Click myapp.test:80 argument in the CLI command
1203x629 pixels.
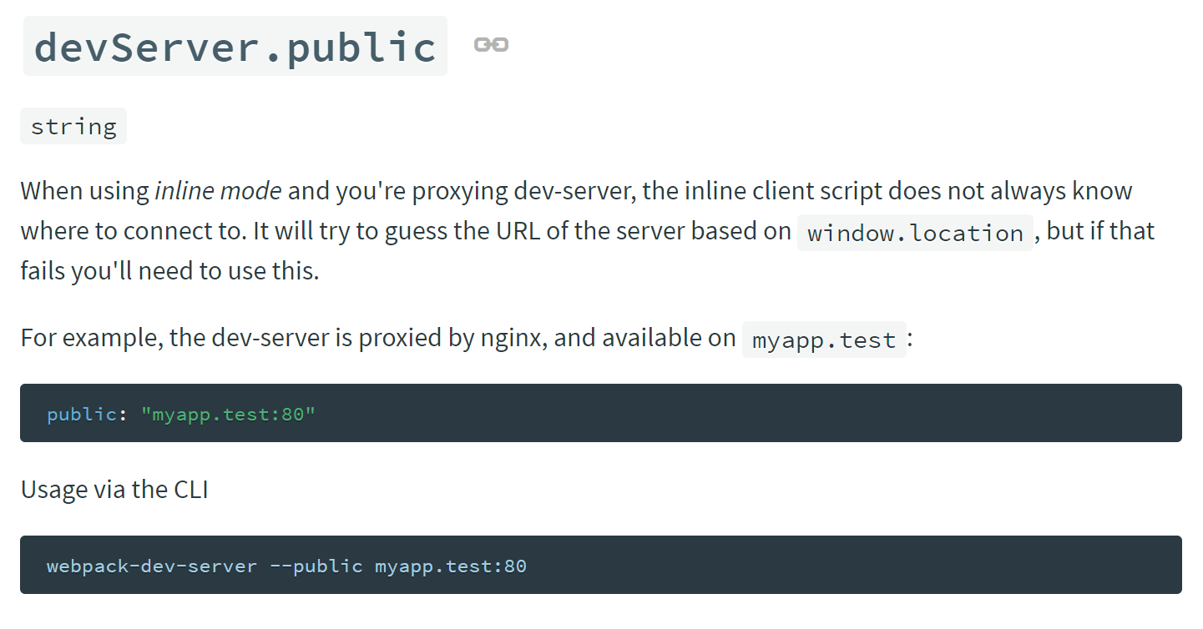coord(450,566)
